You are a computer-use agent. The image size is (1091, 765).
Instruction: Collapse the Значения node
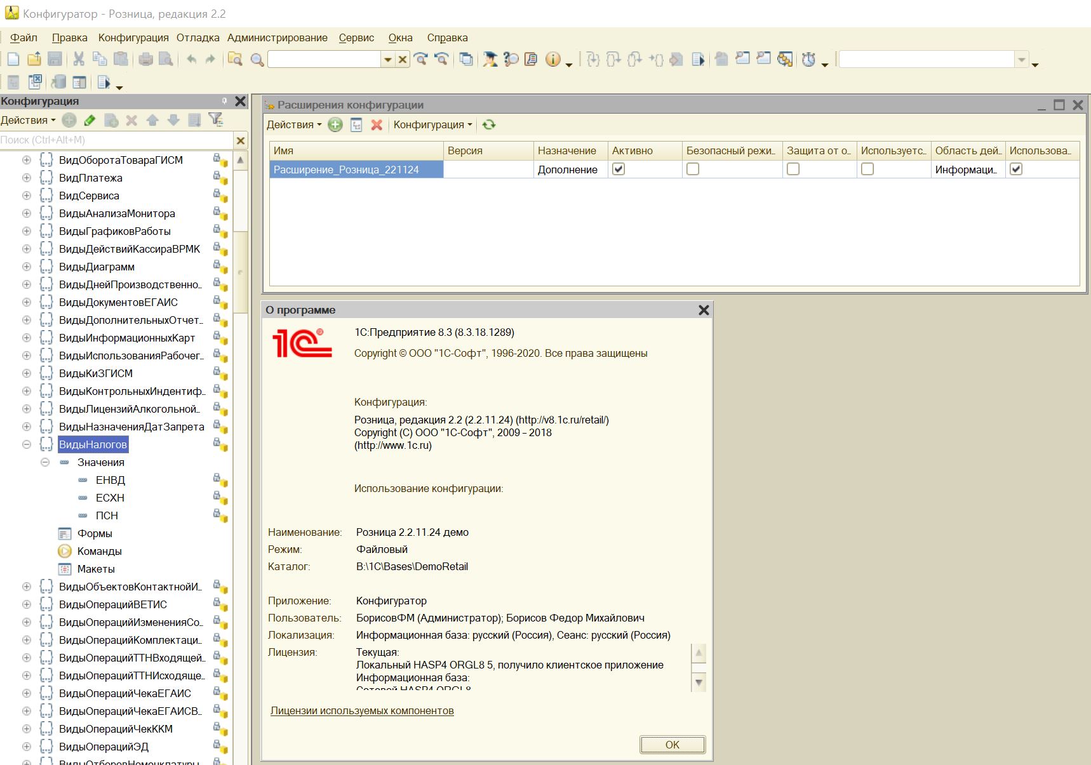[x=45, y=462]
